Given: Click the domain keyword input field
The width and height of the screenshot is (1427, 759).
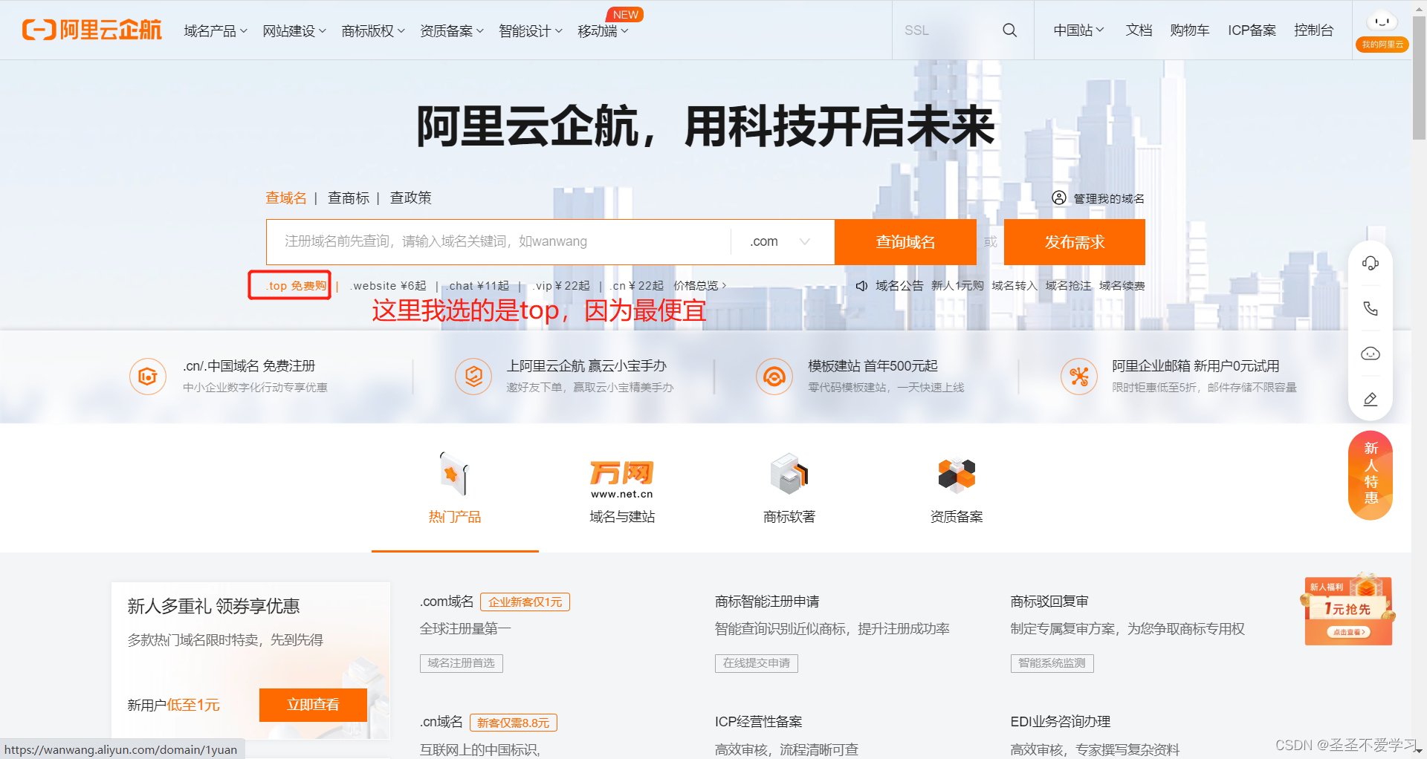Looking at the screenshot, I should tap(498, 241).
